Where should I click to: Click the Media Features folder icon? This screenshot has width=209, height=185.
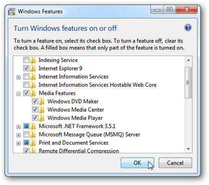pos(33,93)
